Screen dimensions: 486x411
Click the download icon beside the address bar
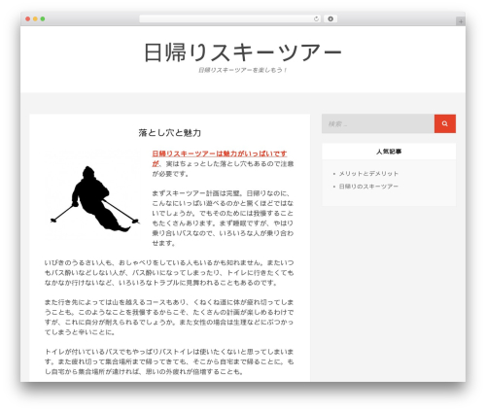pos(330,19)
